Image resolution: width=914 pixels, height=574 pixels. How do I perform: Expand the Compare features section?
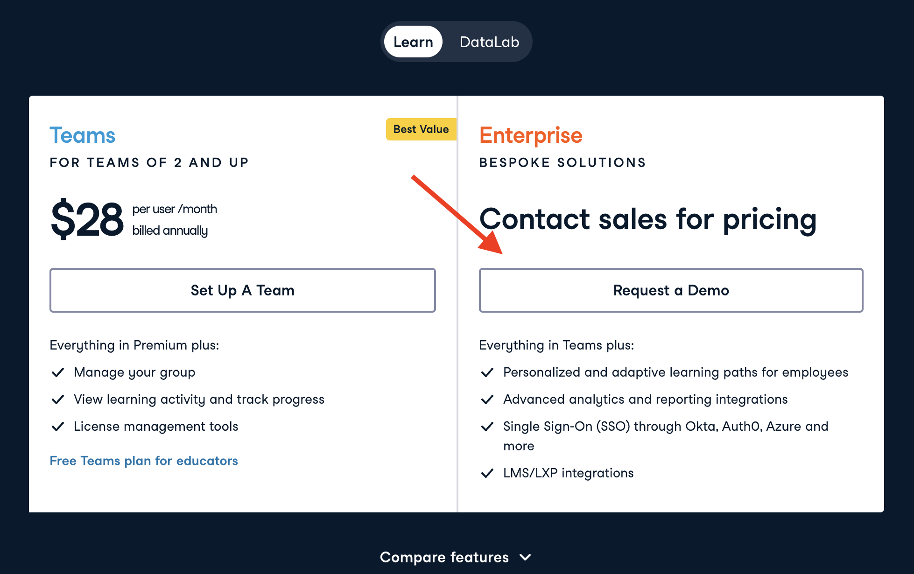444,557
